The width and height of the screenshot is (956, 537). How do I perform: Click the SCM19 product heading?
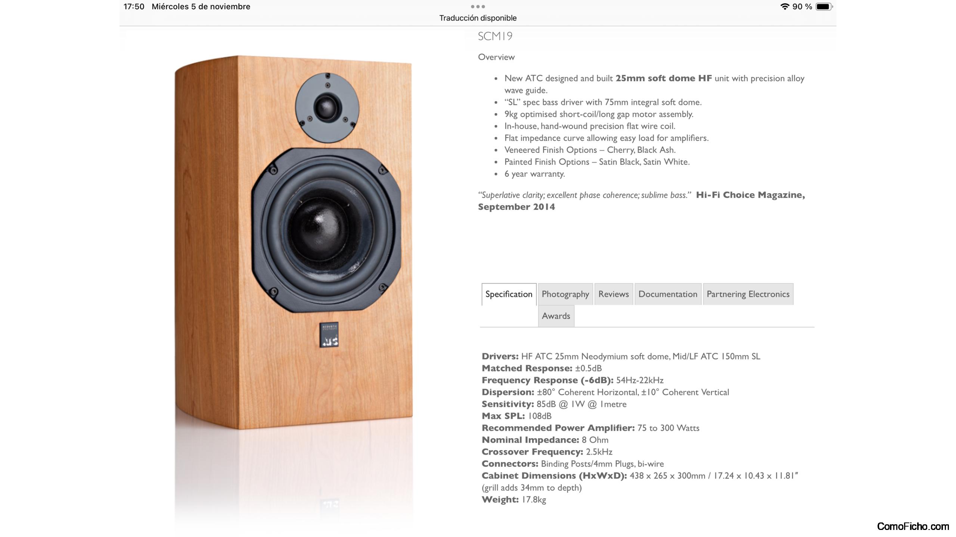tap(495, 36)
